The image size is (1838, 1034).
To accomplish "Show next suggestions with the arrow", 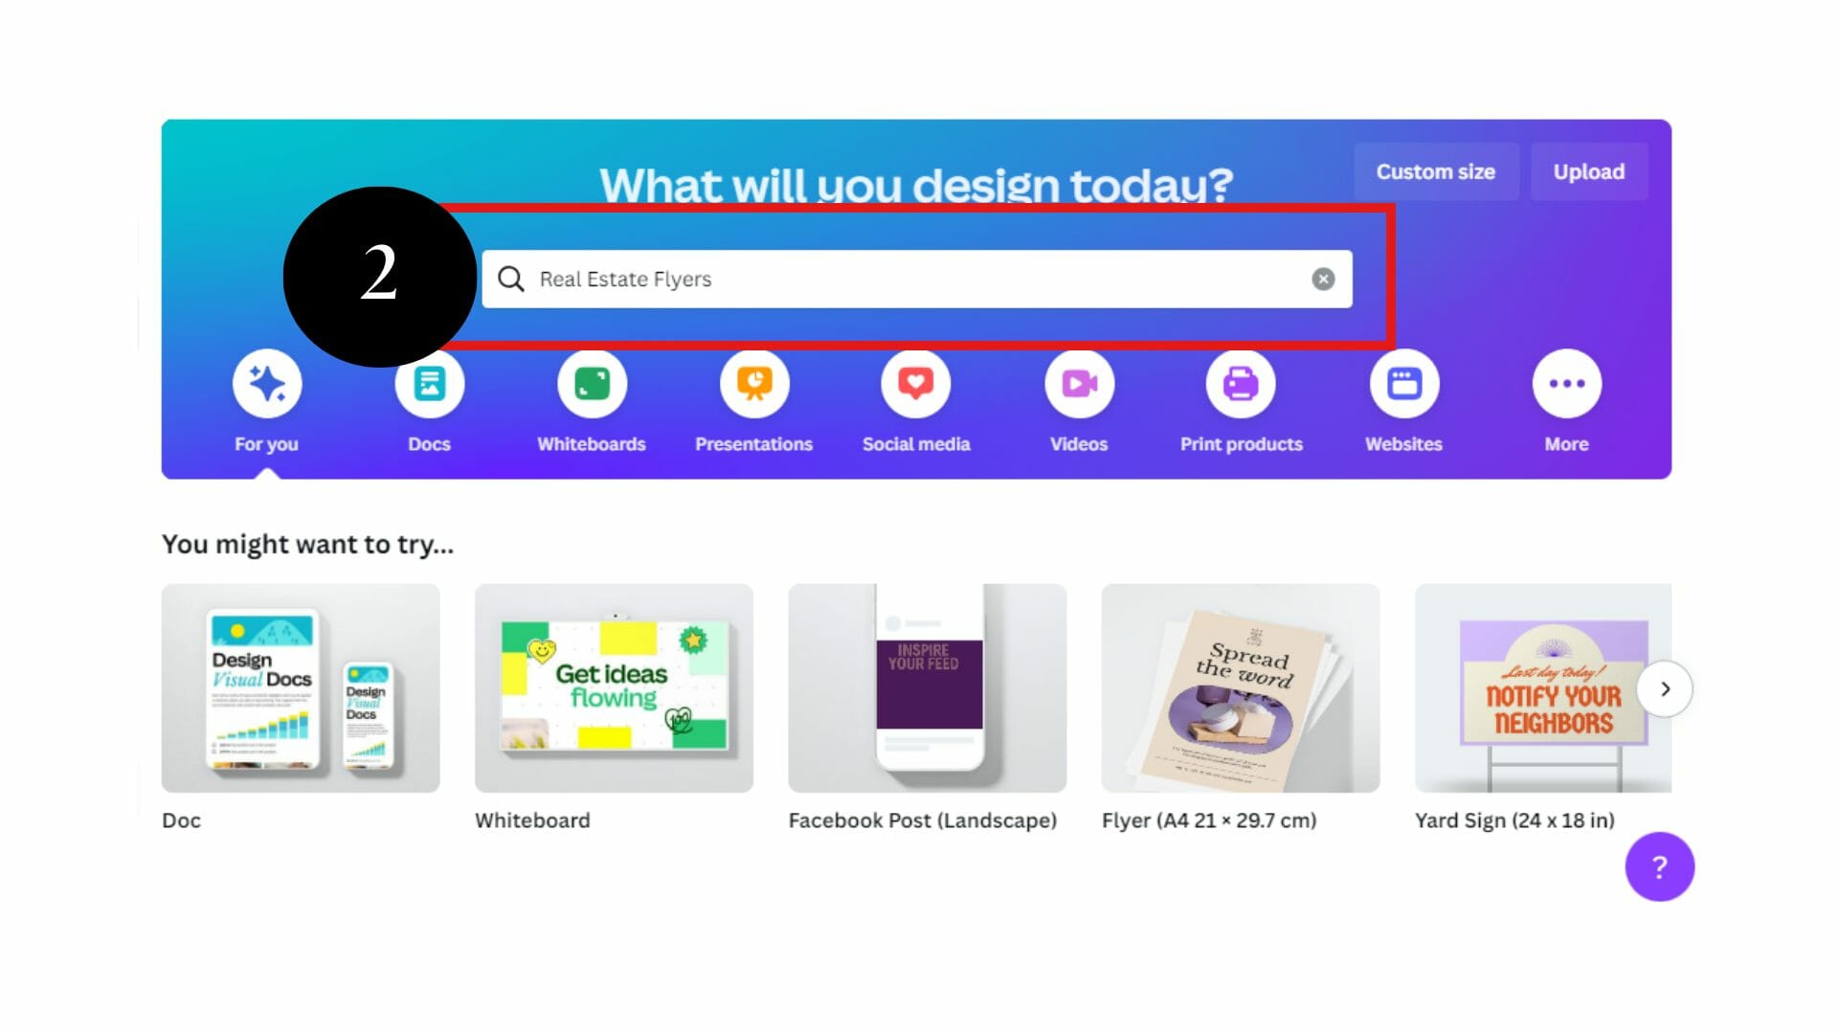I will click(x=1665, y=688).
